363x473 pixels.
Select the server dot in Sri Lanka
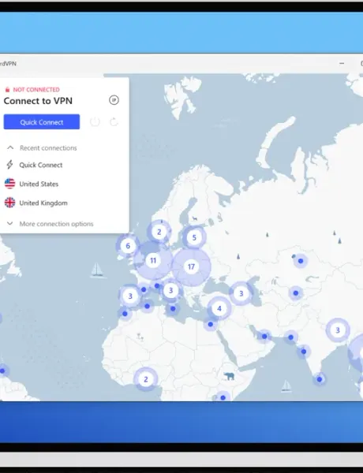click(x=320, y=379)
